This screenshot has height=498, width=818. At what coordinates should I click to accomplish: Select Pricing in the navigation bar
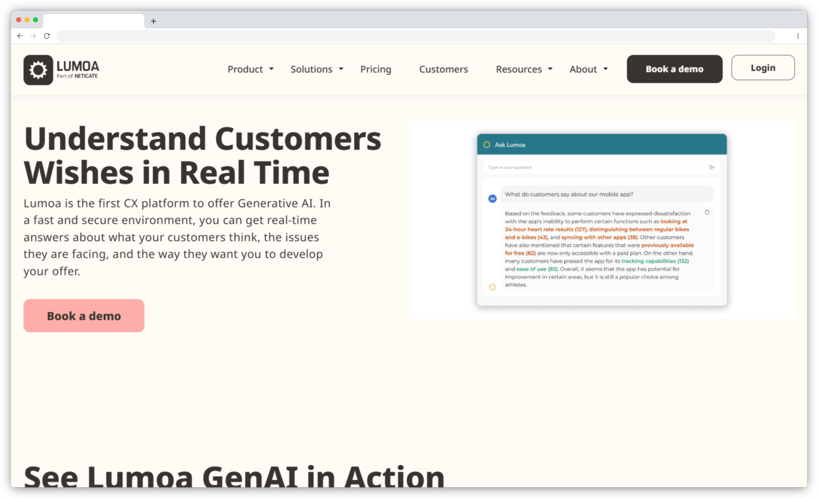tap(375, 69)
